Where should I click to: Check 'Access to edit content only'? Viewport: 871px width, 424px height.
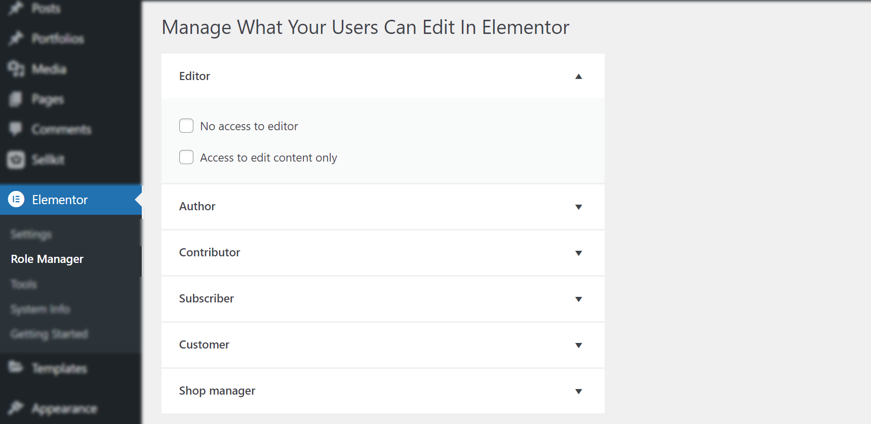click(x=186, y=157)
